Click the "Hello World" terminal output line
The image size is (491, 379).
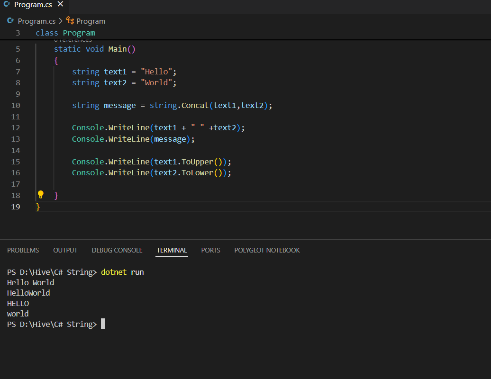pyautogui.click(x=31, y=283)
